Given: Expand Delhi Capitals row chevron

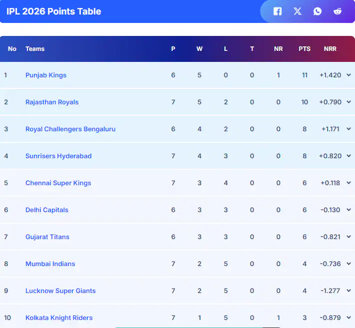Looking at the screenshot, I should [349, 210].
